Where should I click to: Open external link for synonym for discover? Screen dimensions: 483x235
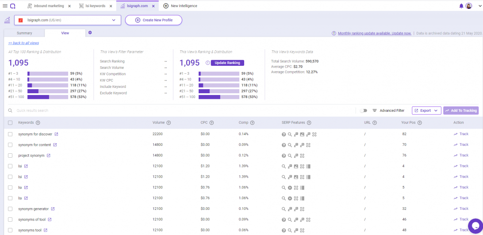56,134
